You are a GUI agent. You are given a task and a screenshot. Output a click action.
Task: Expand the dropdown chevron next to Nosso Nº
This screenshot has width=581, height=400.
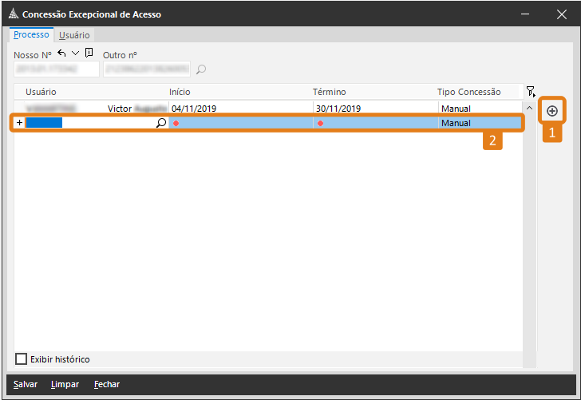click(x=75, y=53)
